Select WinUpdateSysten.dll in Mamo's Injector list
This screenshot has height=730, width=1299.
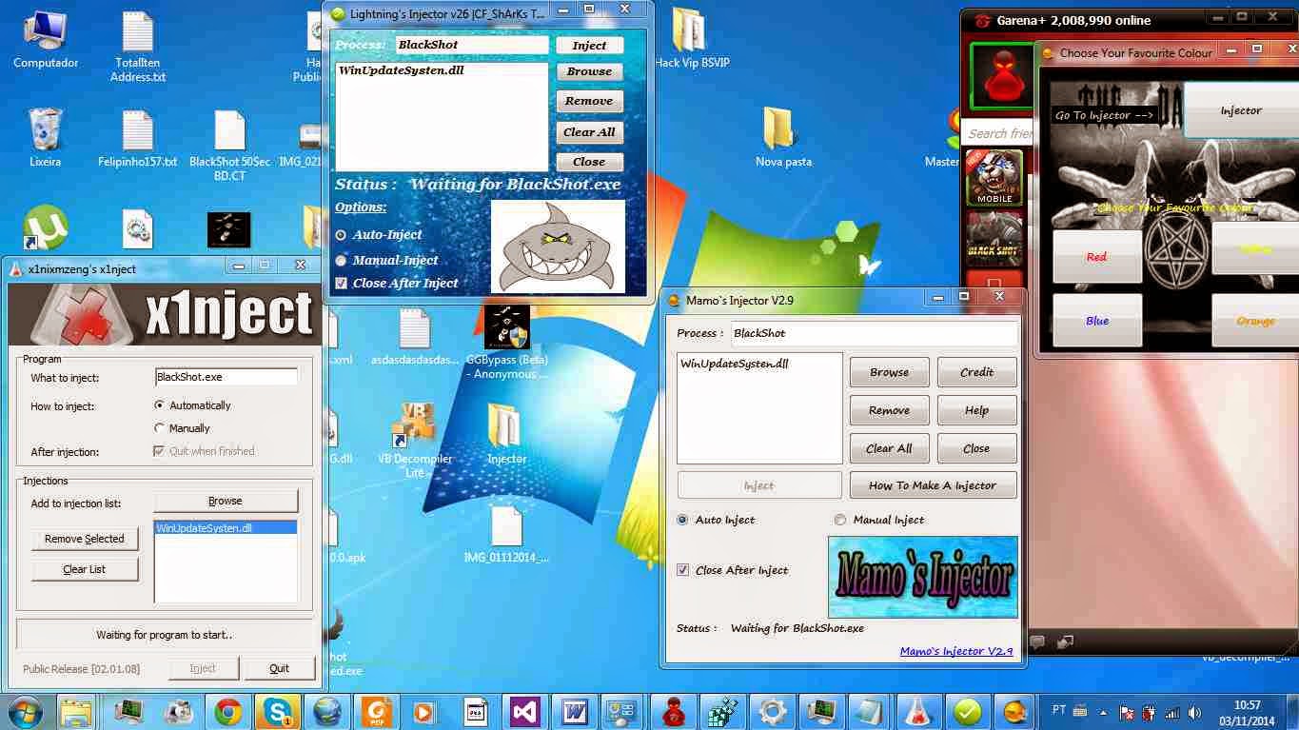(735, 364)
